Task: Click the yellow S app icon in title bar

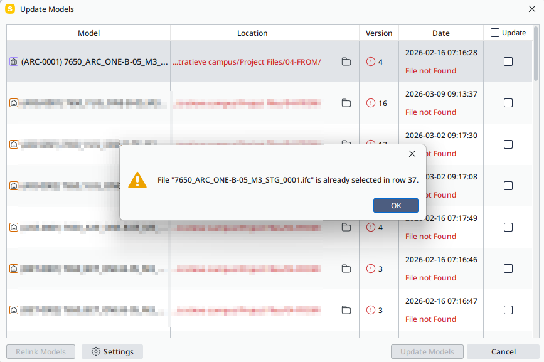Action: coord(10,9)
